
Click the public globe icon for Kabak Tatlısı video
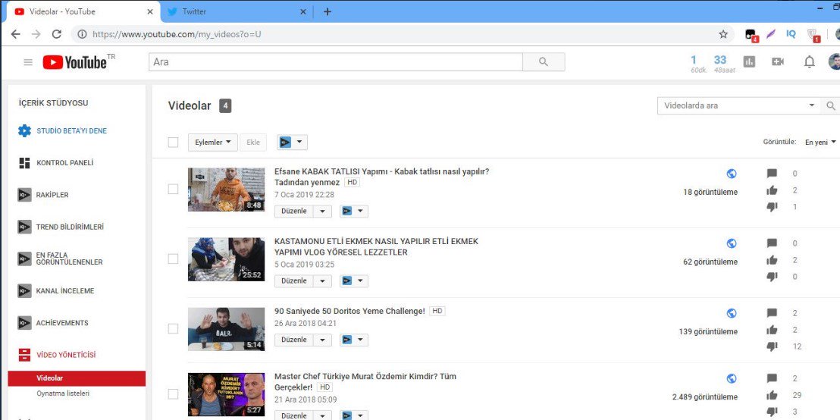(732, 174)
